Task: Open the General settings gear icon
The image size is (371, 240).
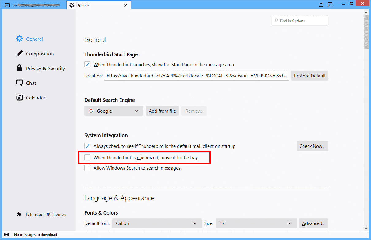Action: [x=20, y=39]
